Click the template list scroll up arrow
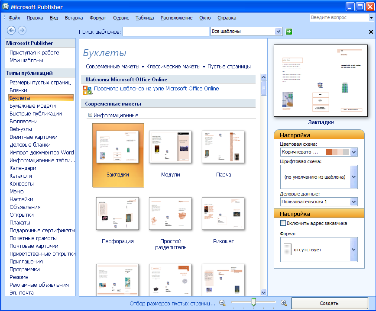This screenshot has width=376, height=311. click(264, 77)
